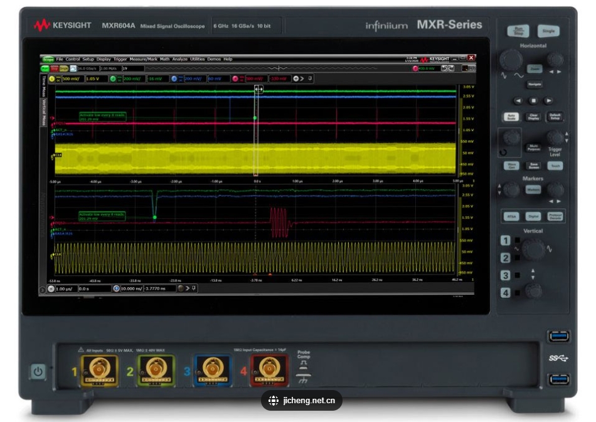Open the Display menu
Image resolution: width=596 pixels, height=422 pixels.
click(104, 59)
